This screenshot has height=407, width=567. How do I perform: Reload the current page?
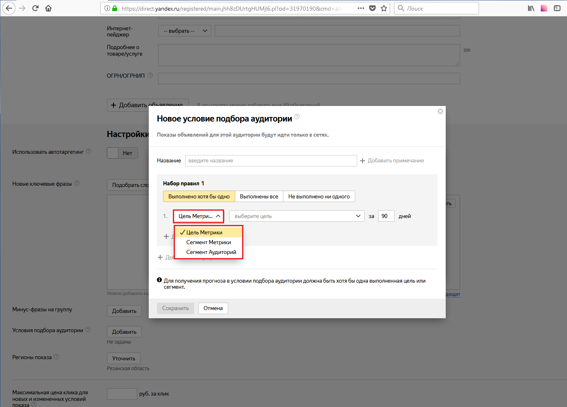point(35,8)
